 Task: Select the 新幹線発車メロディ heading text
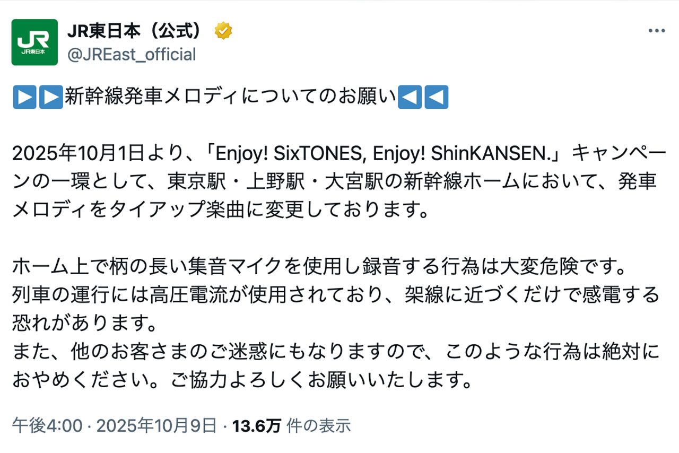[x=233, y=96]
